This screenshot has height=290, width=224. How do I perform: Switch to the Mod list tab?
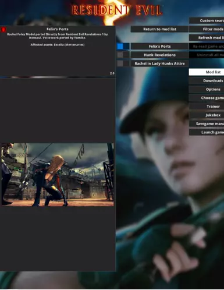click(x=207, y=72)
